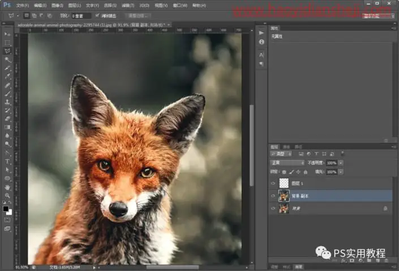Open the layer filter 类型 dropdown

pos(281,154)
